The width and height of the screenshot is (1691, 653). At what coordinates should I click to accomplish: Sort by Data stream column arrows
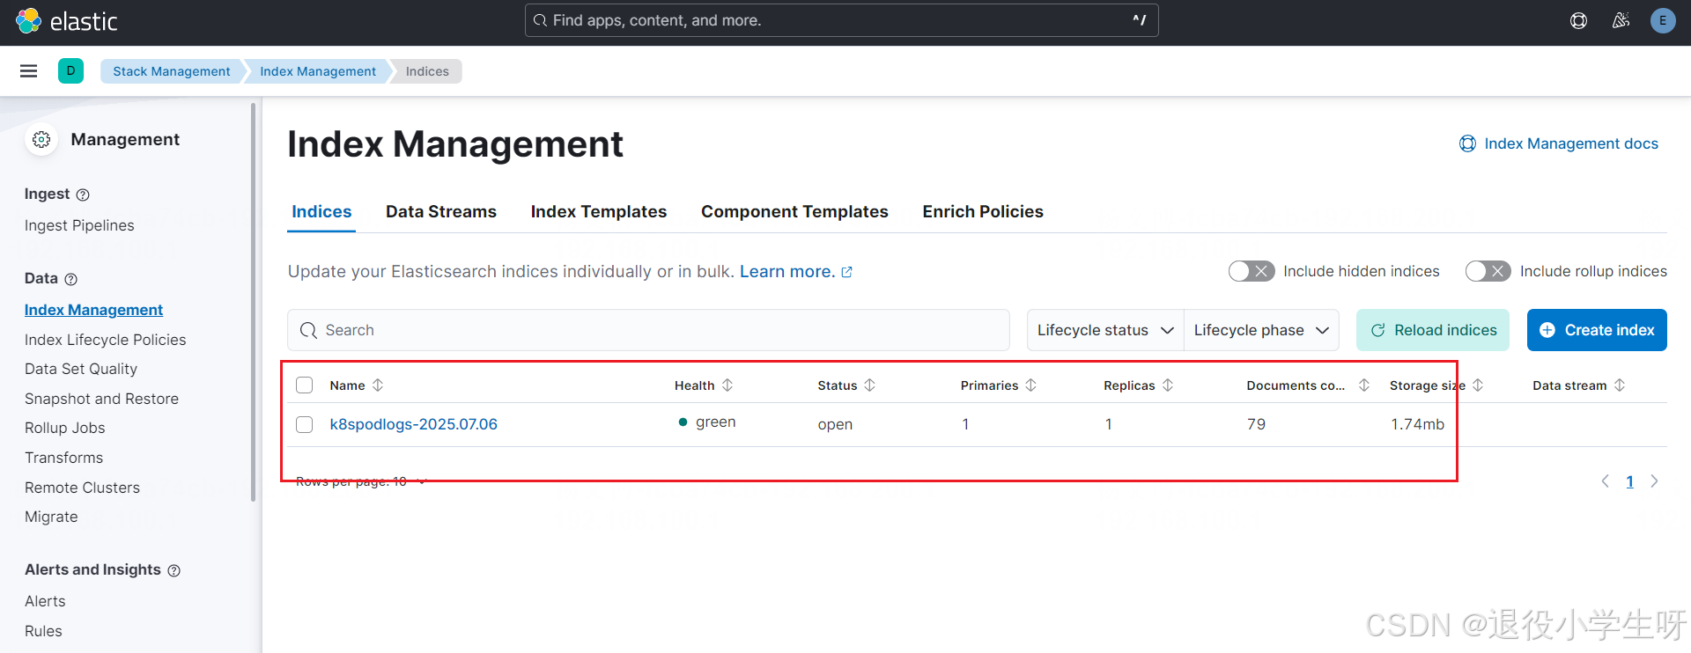(1620, 385)
